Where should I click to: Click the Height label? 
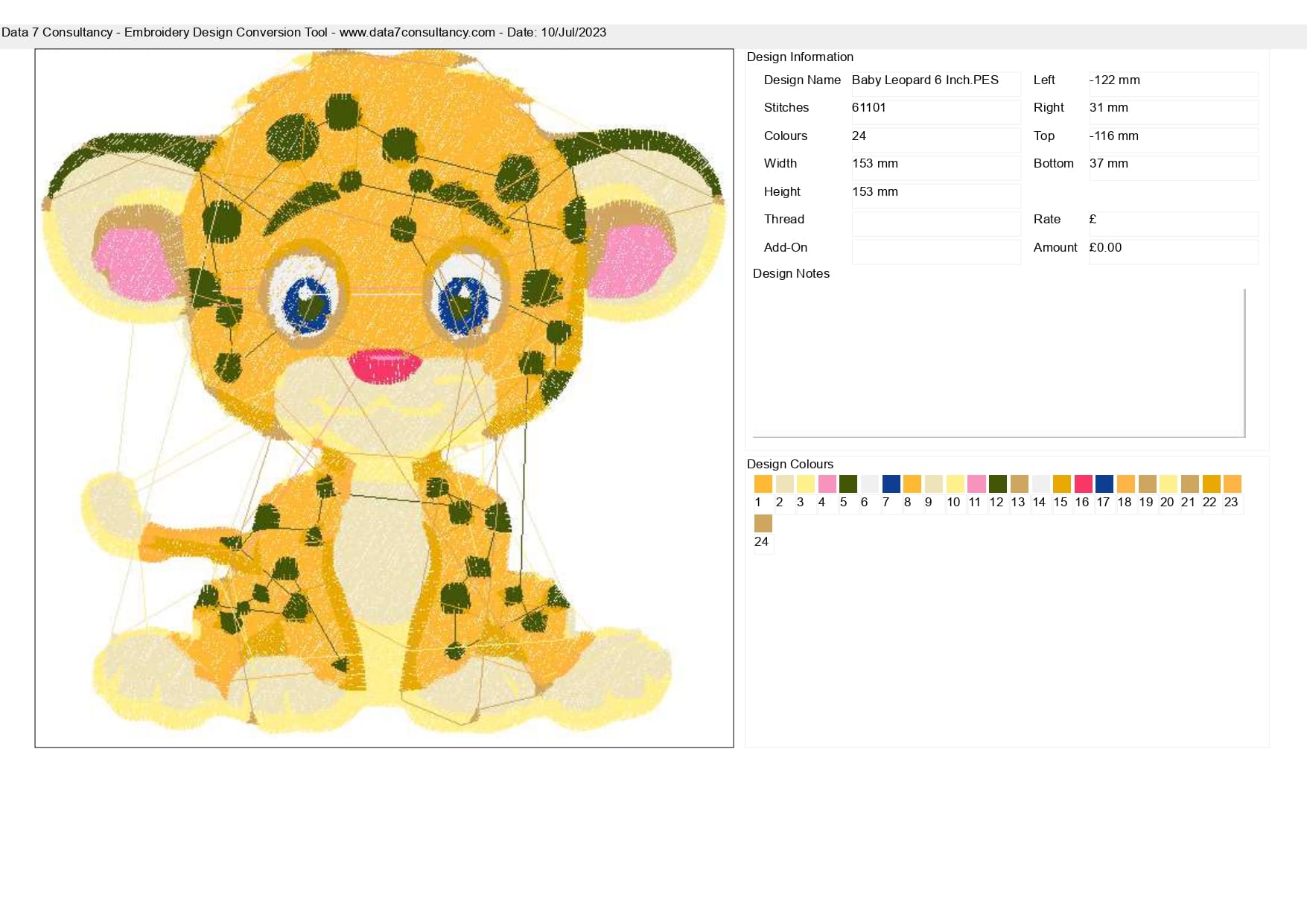(782, 191)
